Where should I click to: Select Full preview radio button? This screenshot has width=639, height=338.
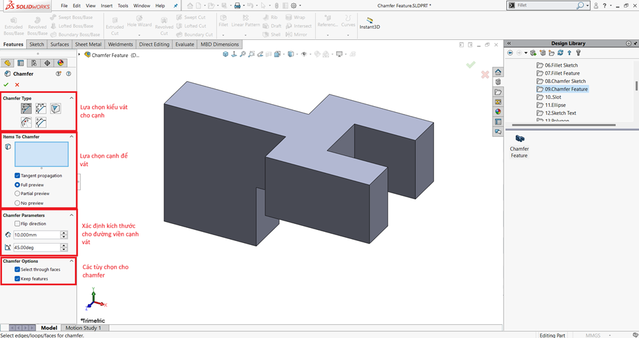pos(17,185)
